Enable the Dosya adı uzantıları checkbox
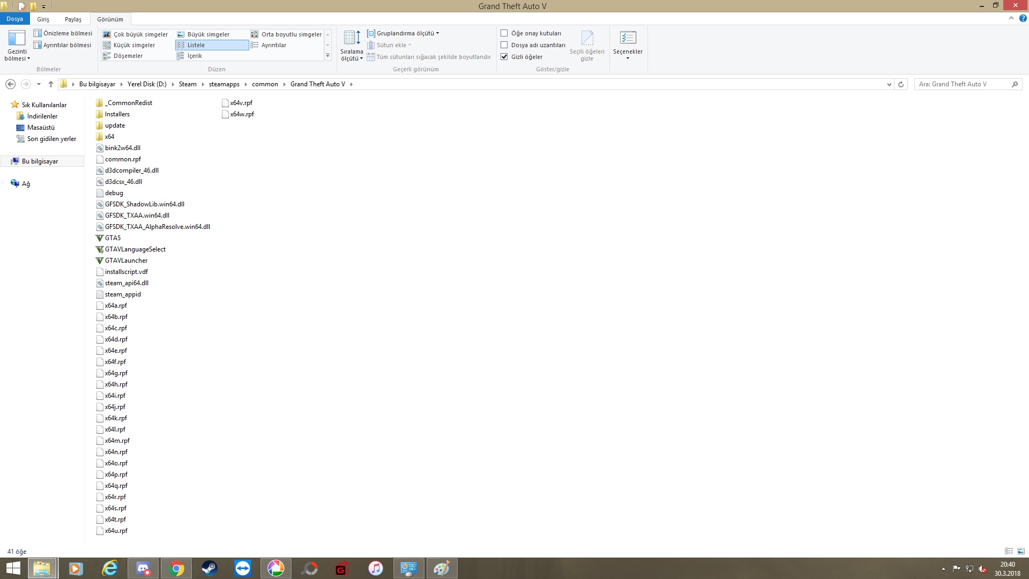This screenshot has width=1029, height=579. click(504, 45)
